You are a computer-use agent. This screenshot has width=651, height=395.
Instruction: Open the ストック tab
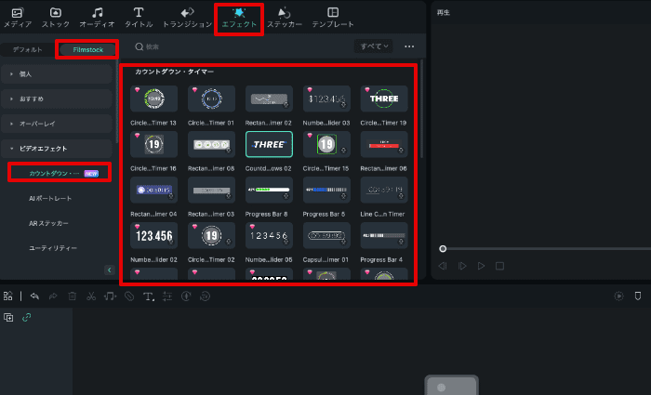56,18
